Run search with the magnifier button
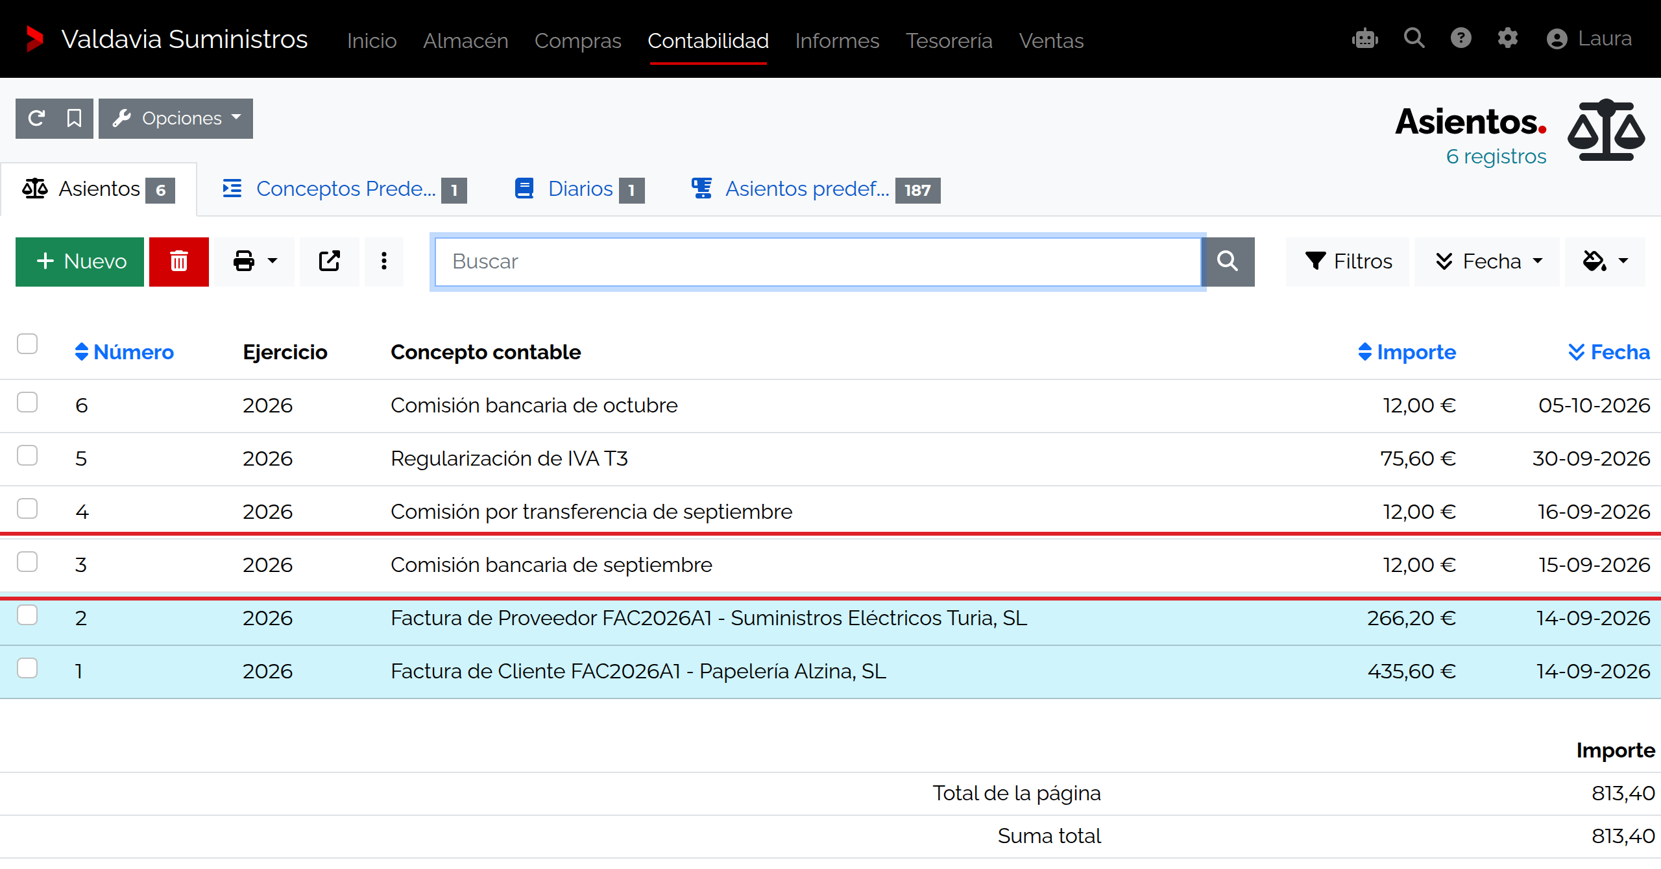Viewport: 1661px width, 869px height. coord(1228,261)
